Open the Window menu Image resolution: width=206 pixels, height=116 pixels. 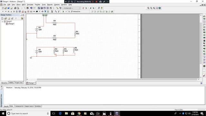pyautogui.click(x=64, y=5)
